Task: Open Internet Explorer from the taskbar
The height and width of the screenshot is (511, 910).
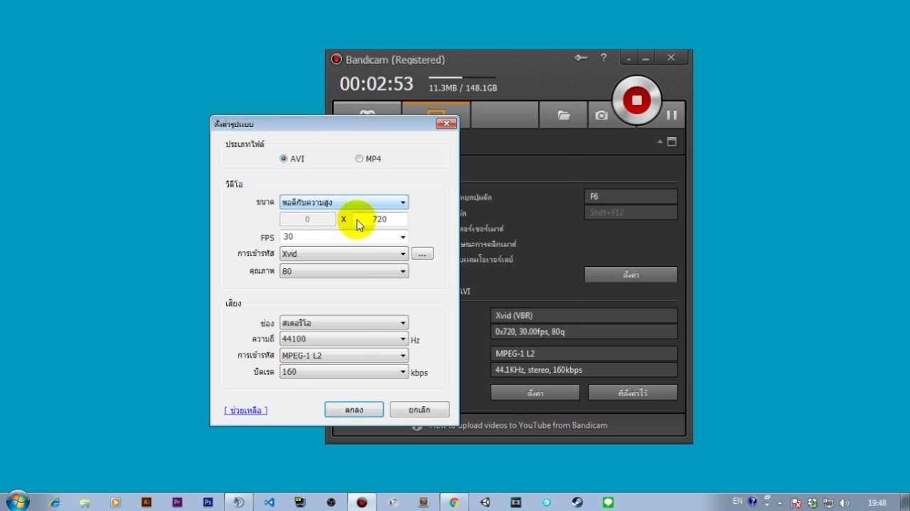Action: [55, 502]
